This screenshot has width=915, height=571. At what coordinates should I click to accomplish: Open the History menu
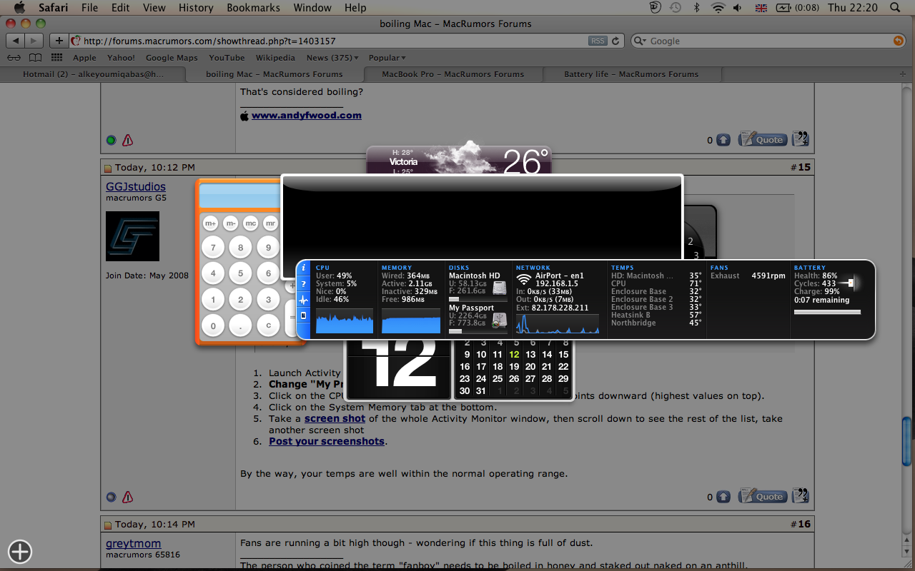196,8
